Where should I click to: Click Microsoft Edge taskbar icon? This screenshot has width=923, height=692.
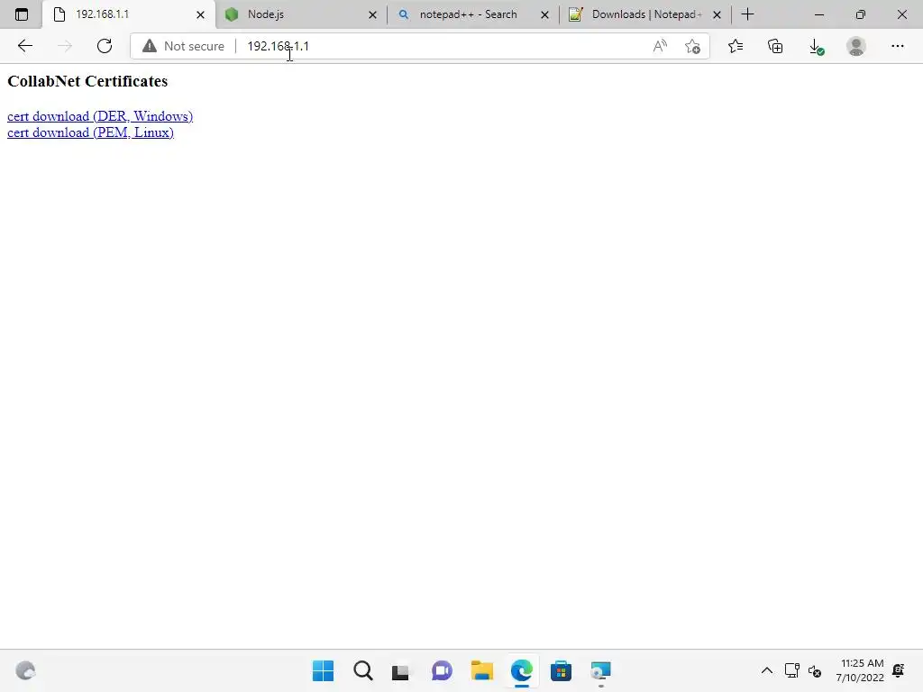coord(522,670)
